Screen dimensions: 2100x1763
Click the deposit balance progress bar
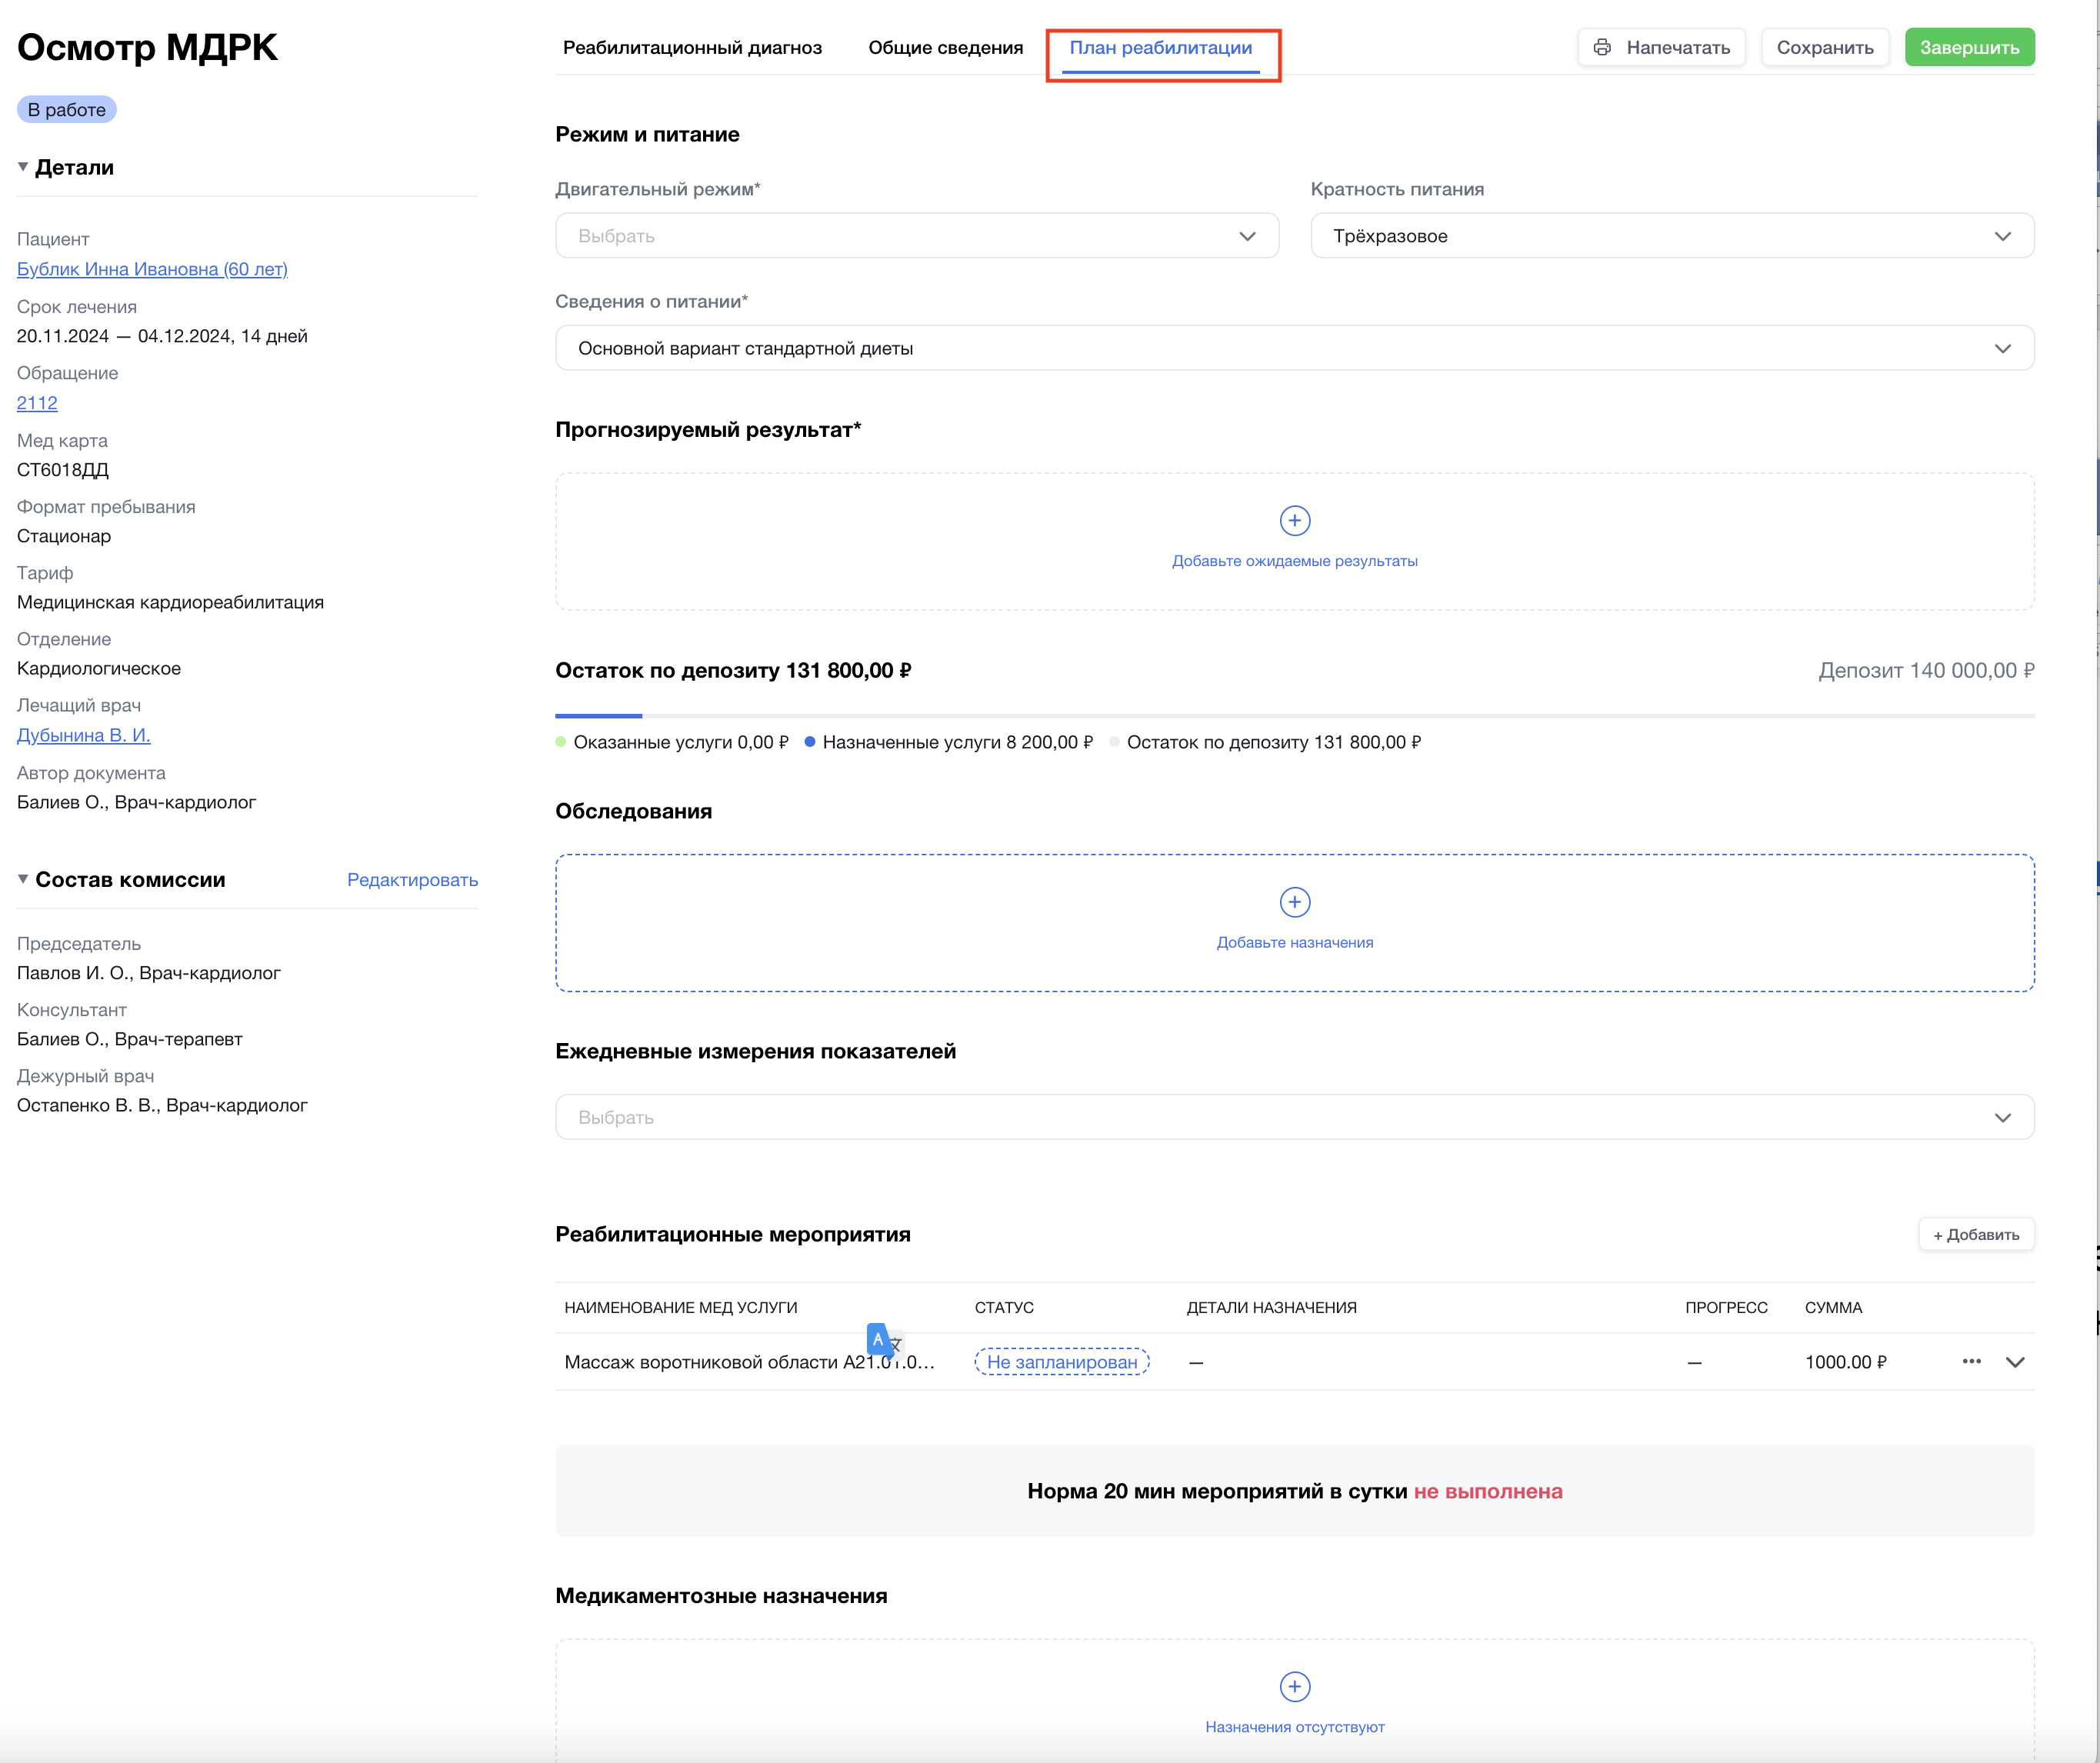pos(1294,715)
